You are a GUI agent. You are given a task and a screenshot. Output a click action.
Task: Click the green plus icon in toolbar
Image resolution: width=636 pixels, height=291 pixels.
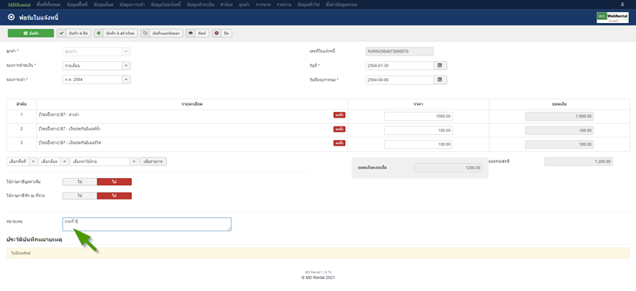click(x=99, y=33)
